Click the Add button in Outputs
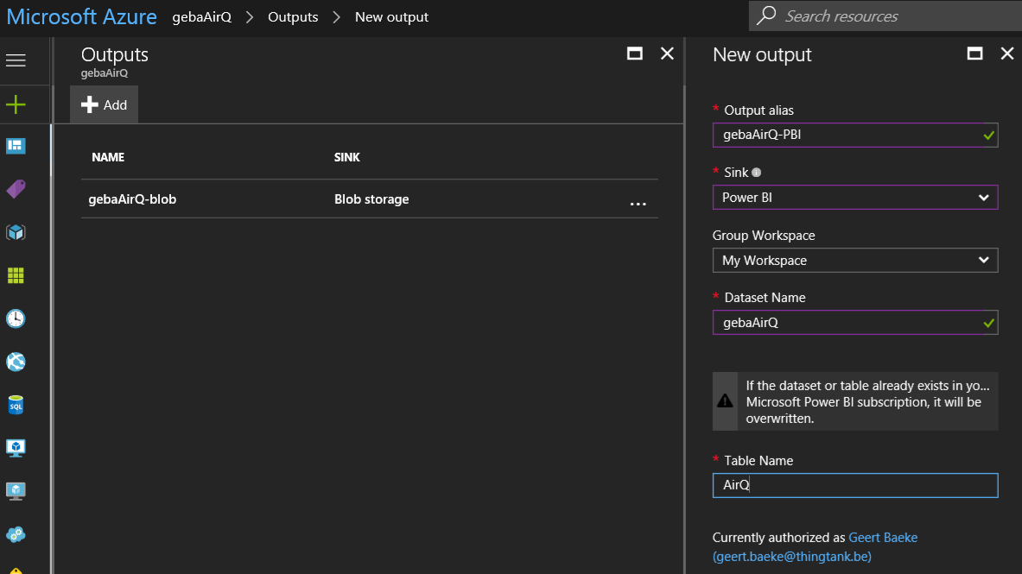The image size is (1022, 574). (104, 105)
